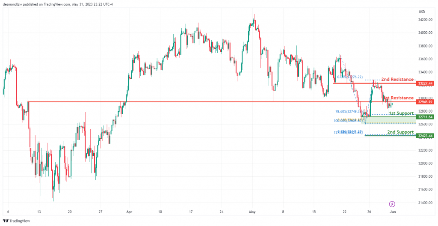
Task: Click the Apr date on time axis
Action: click(129, 212)
